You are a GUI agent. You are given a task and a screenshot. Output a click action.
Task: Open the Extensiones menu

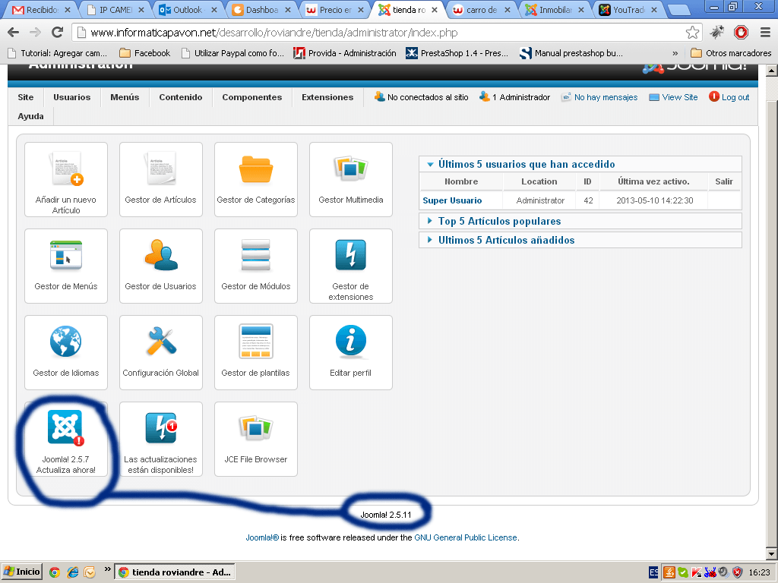[327, 97]
